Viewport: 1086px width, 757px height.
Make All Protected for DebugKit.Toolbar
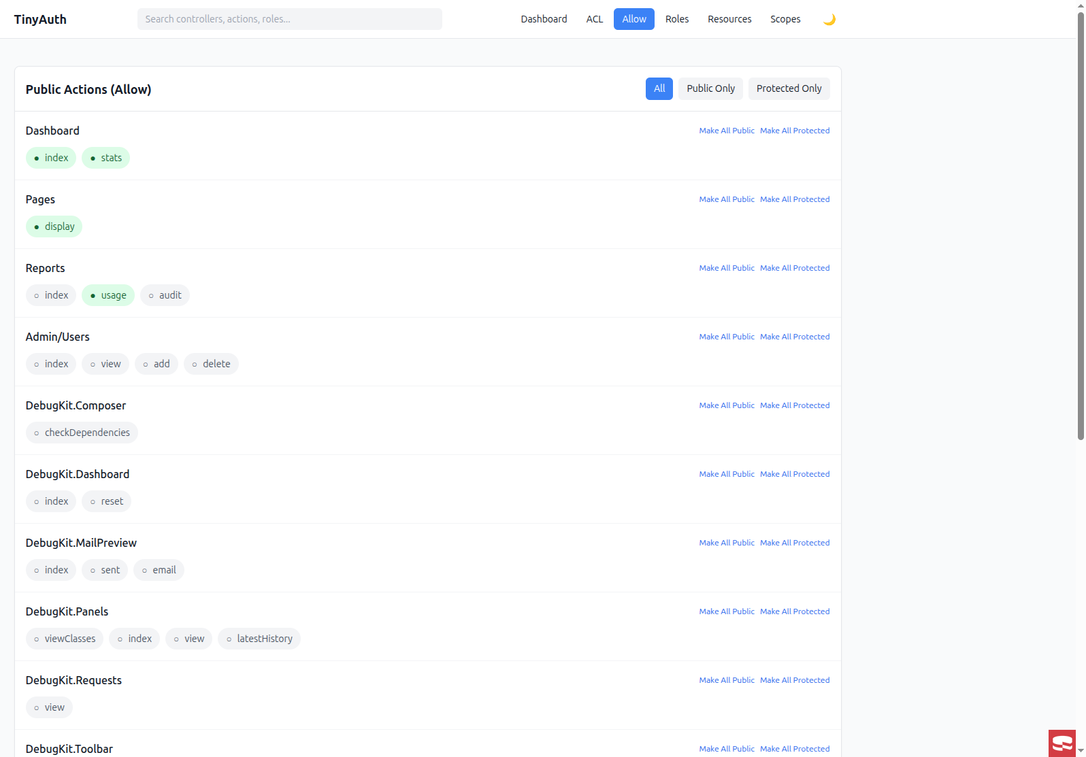tap(795, 749)
